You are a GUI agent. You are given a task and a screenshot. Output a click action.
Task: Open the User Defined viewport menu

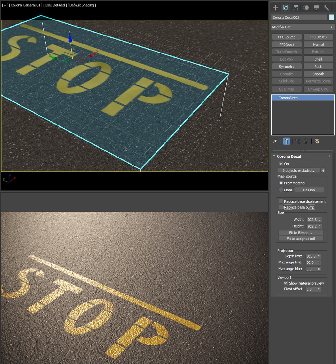click(x=55, y=5)
